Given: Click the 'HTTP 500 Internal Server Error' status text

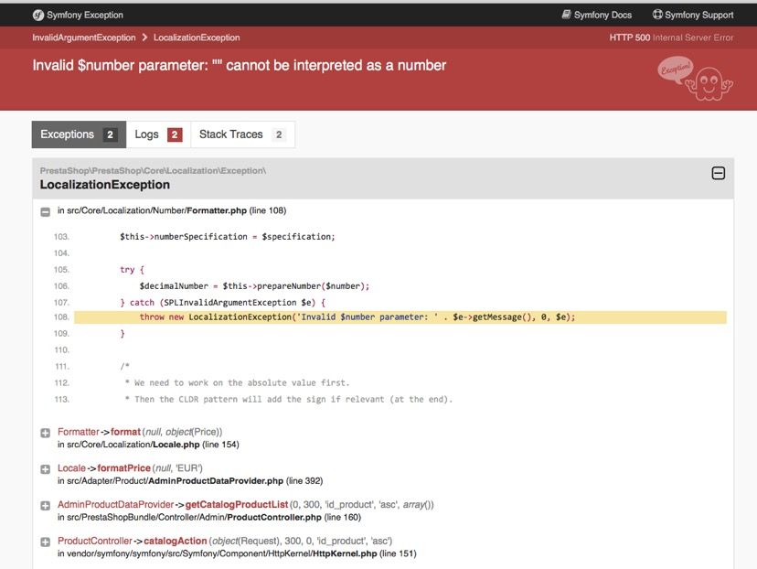Looking at the screenshot, I should click(x=671, y=38).
